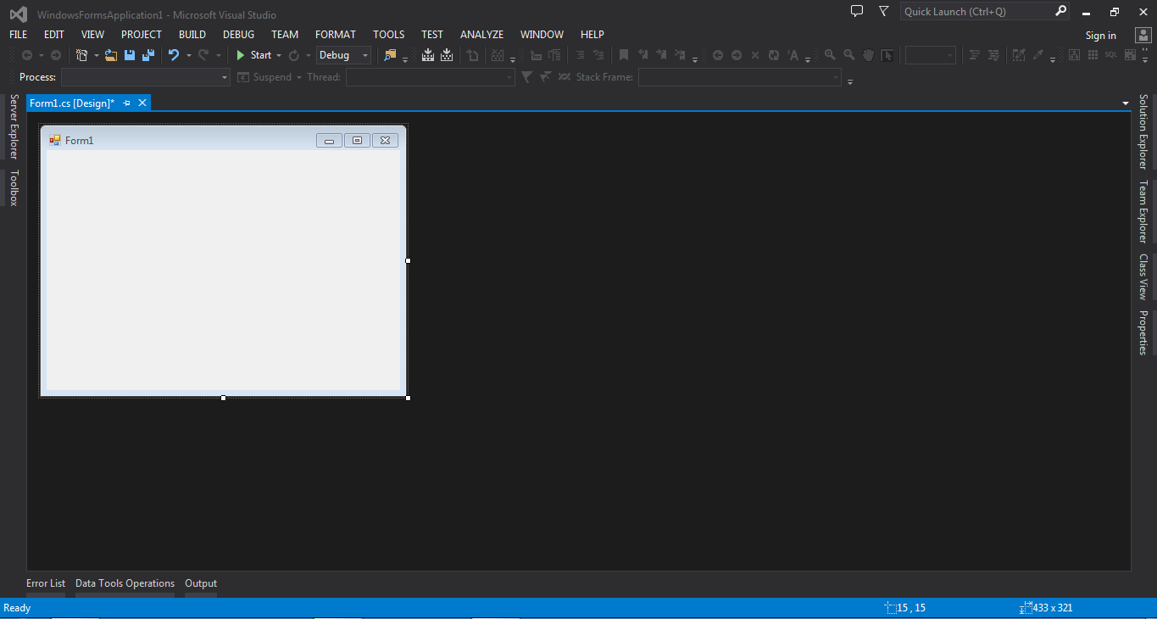1157x619 pixels.
Task: Expand the Process dropdown
Action: (225, 76)
